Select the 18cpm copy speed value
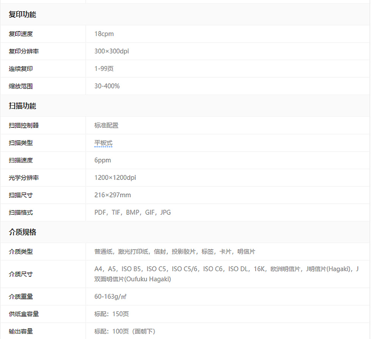This screenshot has width=372, height=339. point(104,34)
